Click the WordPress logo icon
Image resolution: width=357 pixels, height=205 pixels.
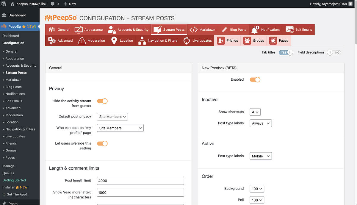pos(4,4)
